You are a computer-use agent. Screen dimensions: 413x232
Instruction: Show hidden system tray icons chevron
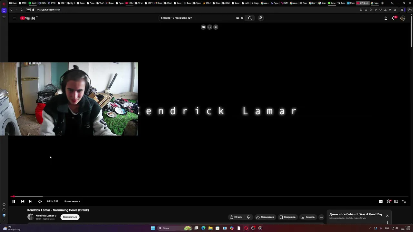pyautogui.click(x=370, y=228)
